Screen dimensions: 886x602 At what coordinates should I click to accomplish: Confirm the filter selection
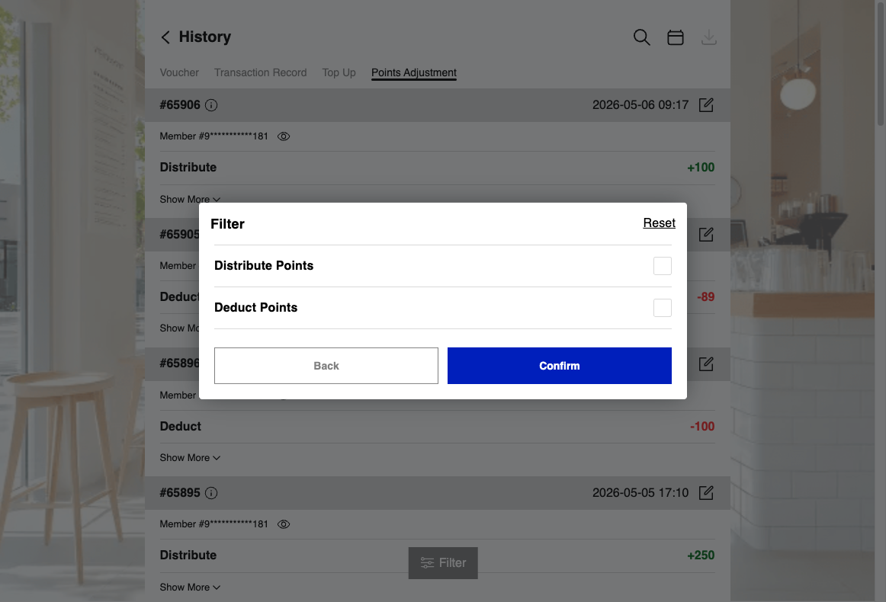[560, 366]
